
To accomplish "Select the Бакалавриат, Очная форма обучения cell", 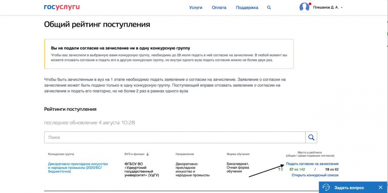I will (238, 168).
